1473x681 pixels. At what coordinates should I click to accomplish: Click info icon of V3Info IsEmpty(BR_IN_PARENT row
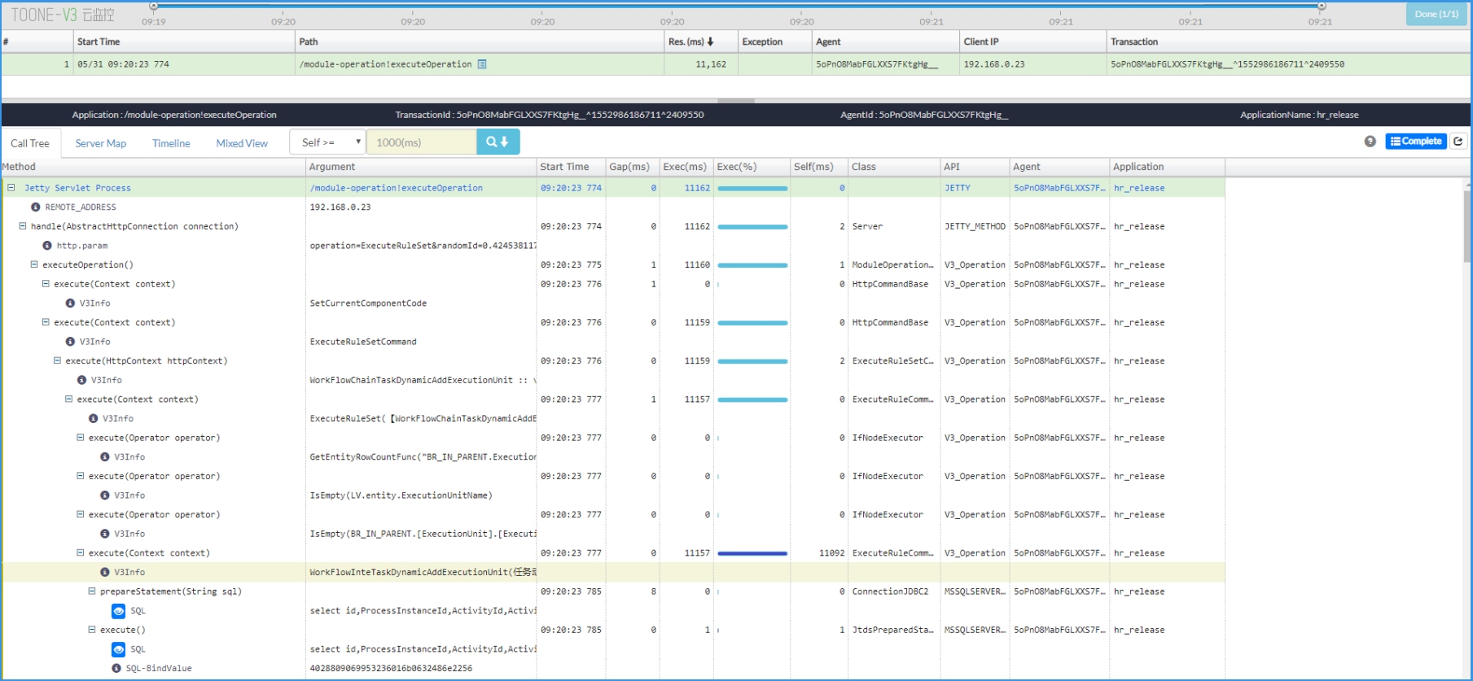pyautogui.click(x=104, y=534)
